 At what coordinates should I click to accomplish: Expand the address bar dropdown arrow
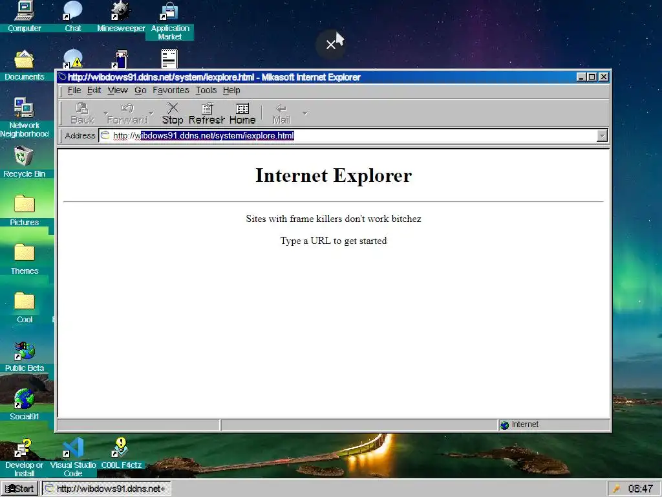(x=602, y=136)
